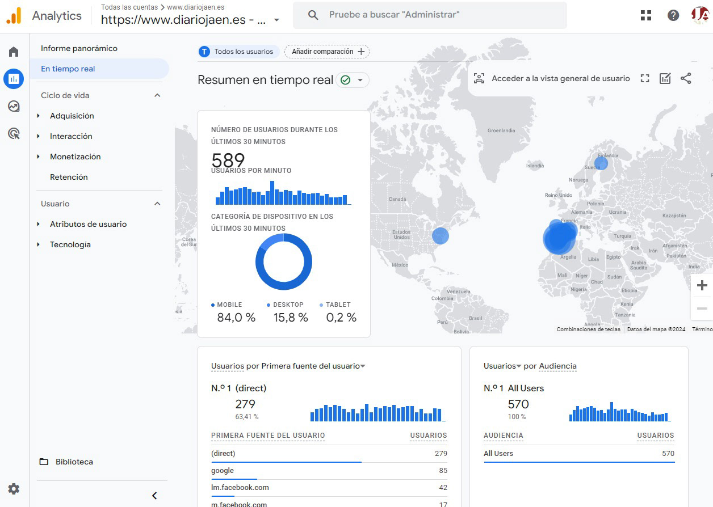Click the device category donut chart
The image size is (713, 507).
point(284,262)
